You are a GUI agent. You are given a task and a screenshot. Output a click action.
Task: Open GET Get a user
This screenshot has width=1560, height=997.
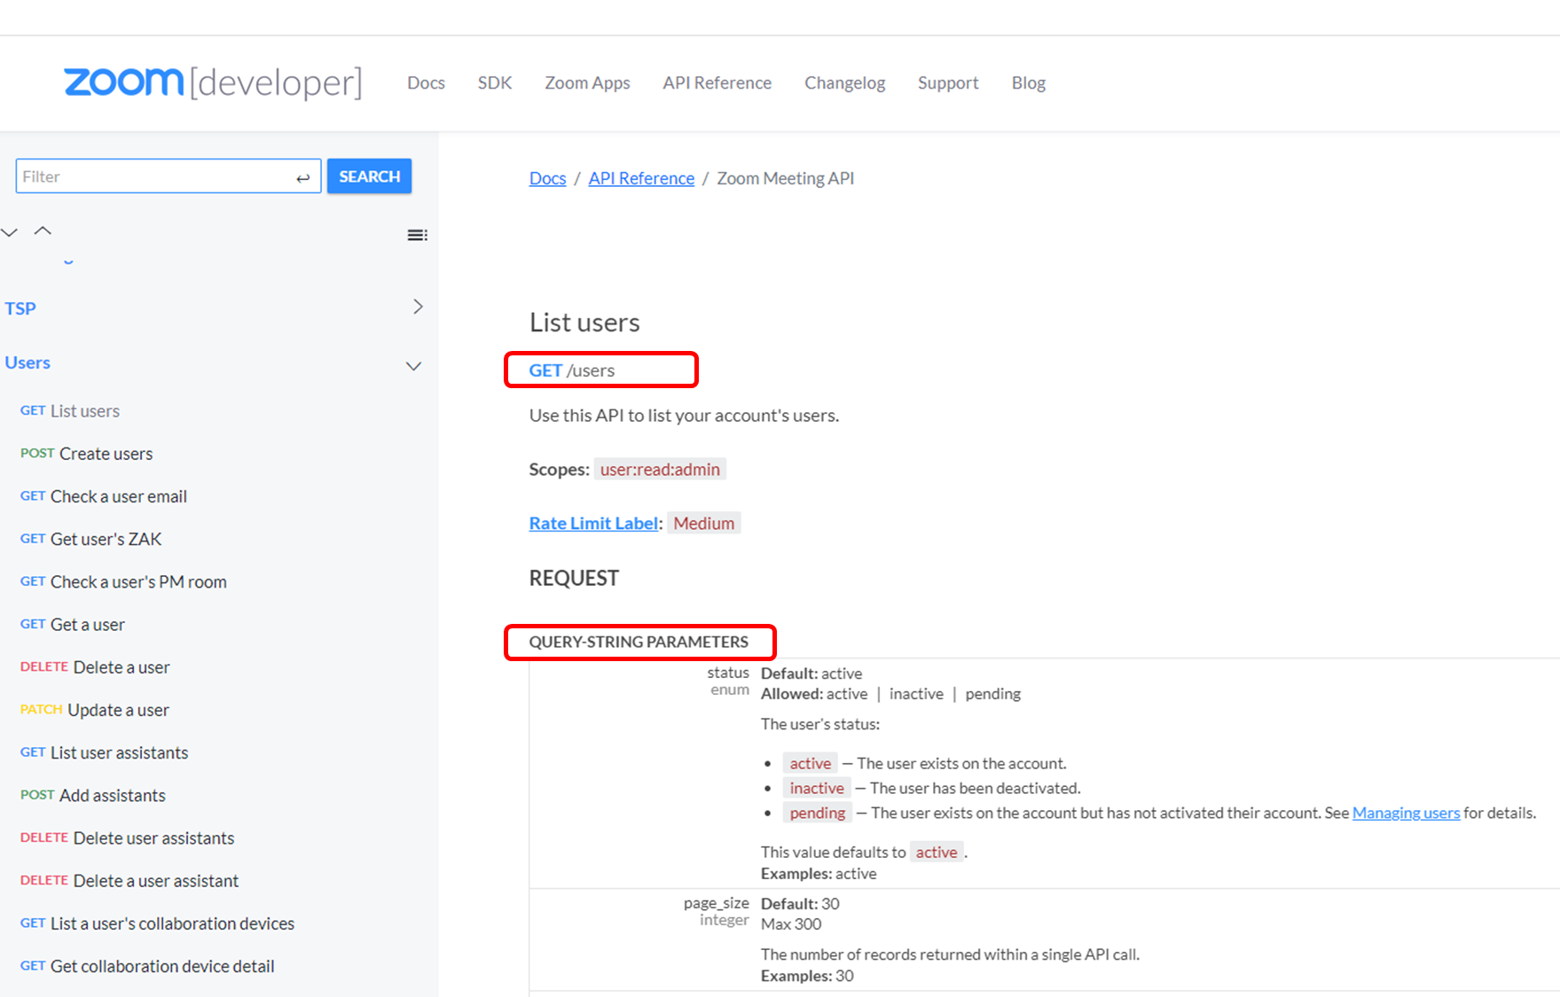tap(73, 625)
